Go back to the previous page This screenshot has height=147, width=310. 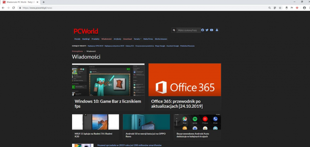(x=3, y=8)
